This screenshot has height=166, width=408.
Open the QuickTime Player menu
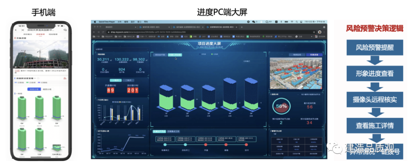coord(107,22)
